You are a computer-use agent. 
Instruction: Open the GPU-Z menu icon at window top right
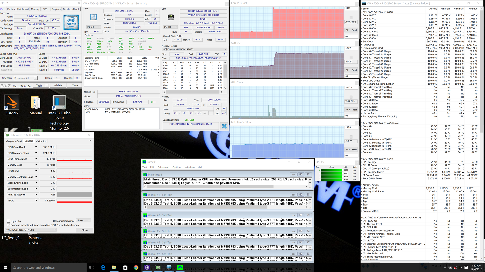coord(90,140)
